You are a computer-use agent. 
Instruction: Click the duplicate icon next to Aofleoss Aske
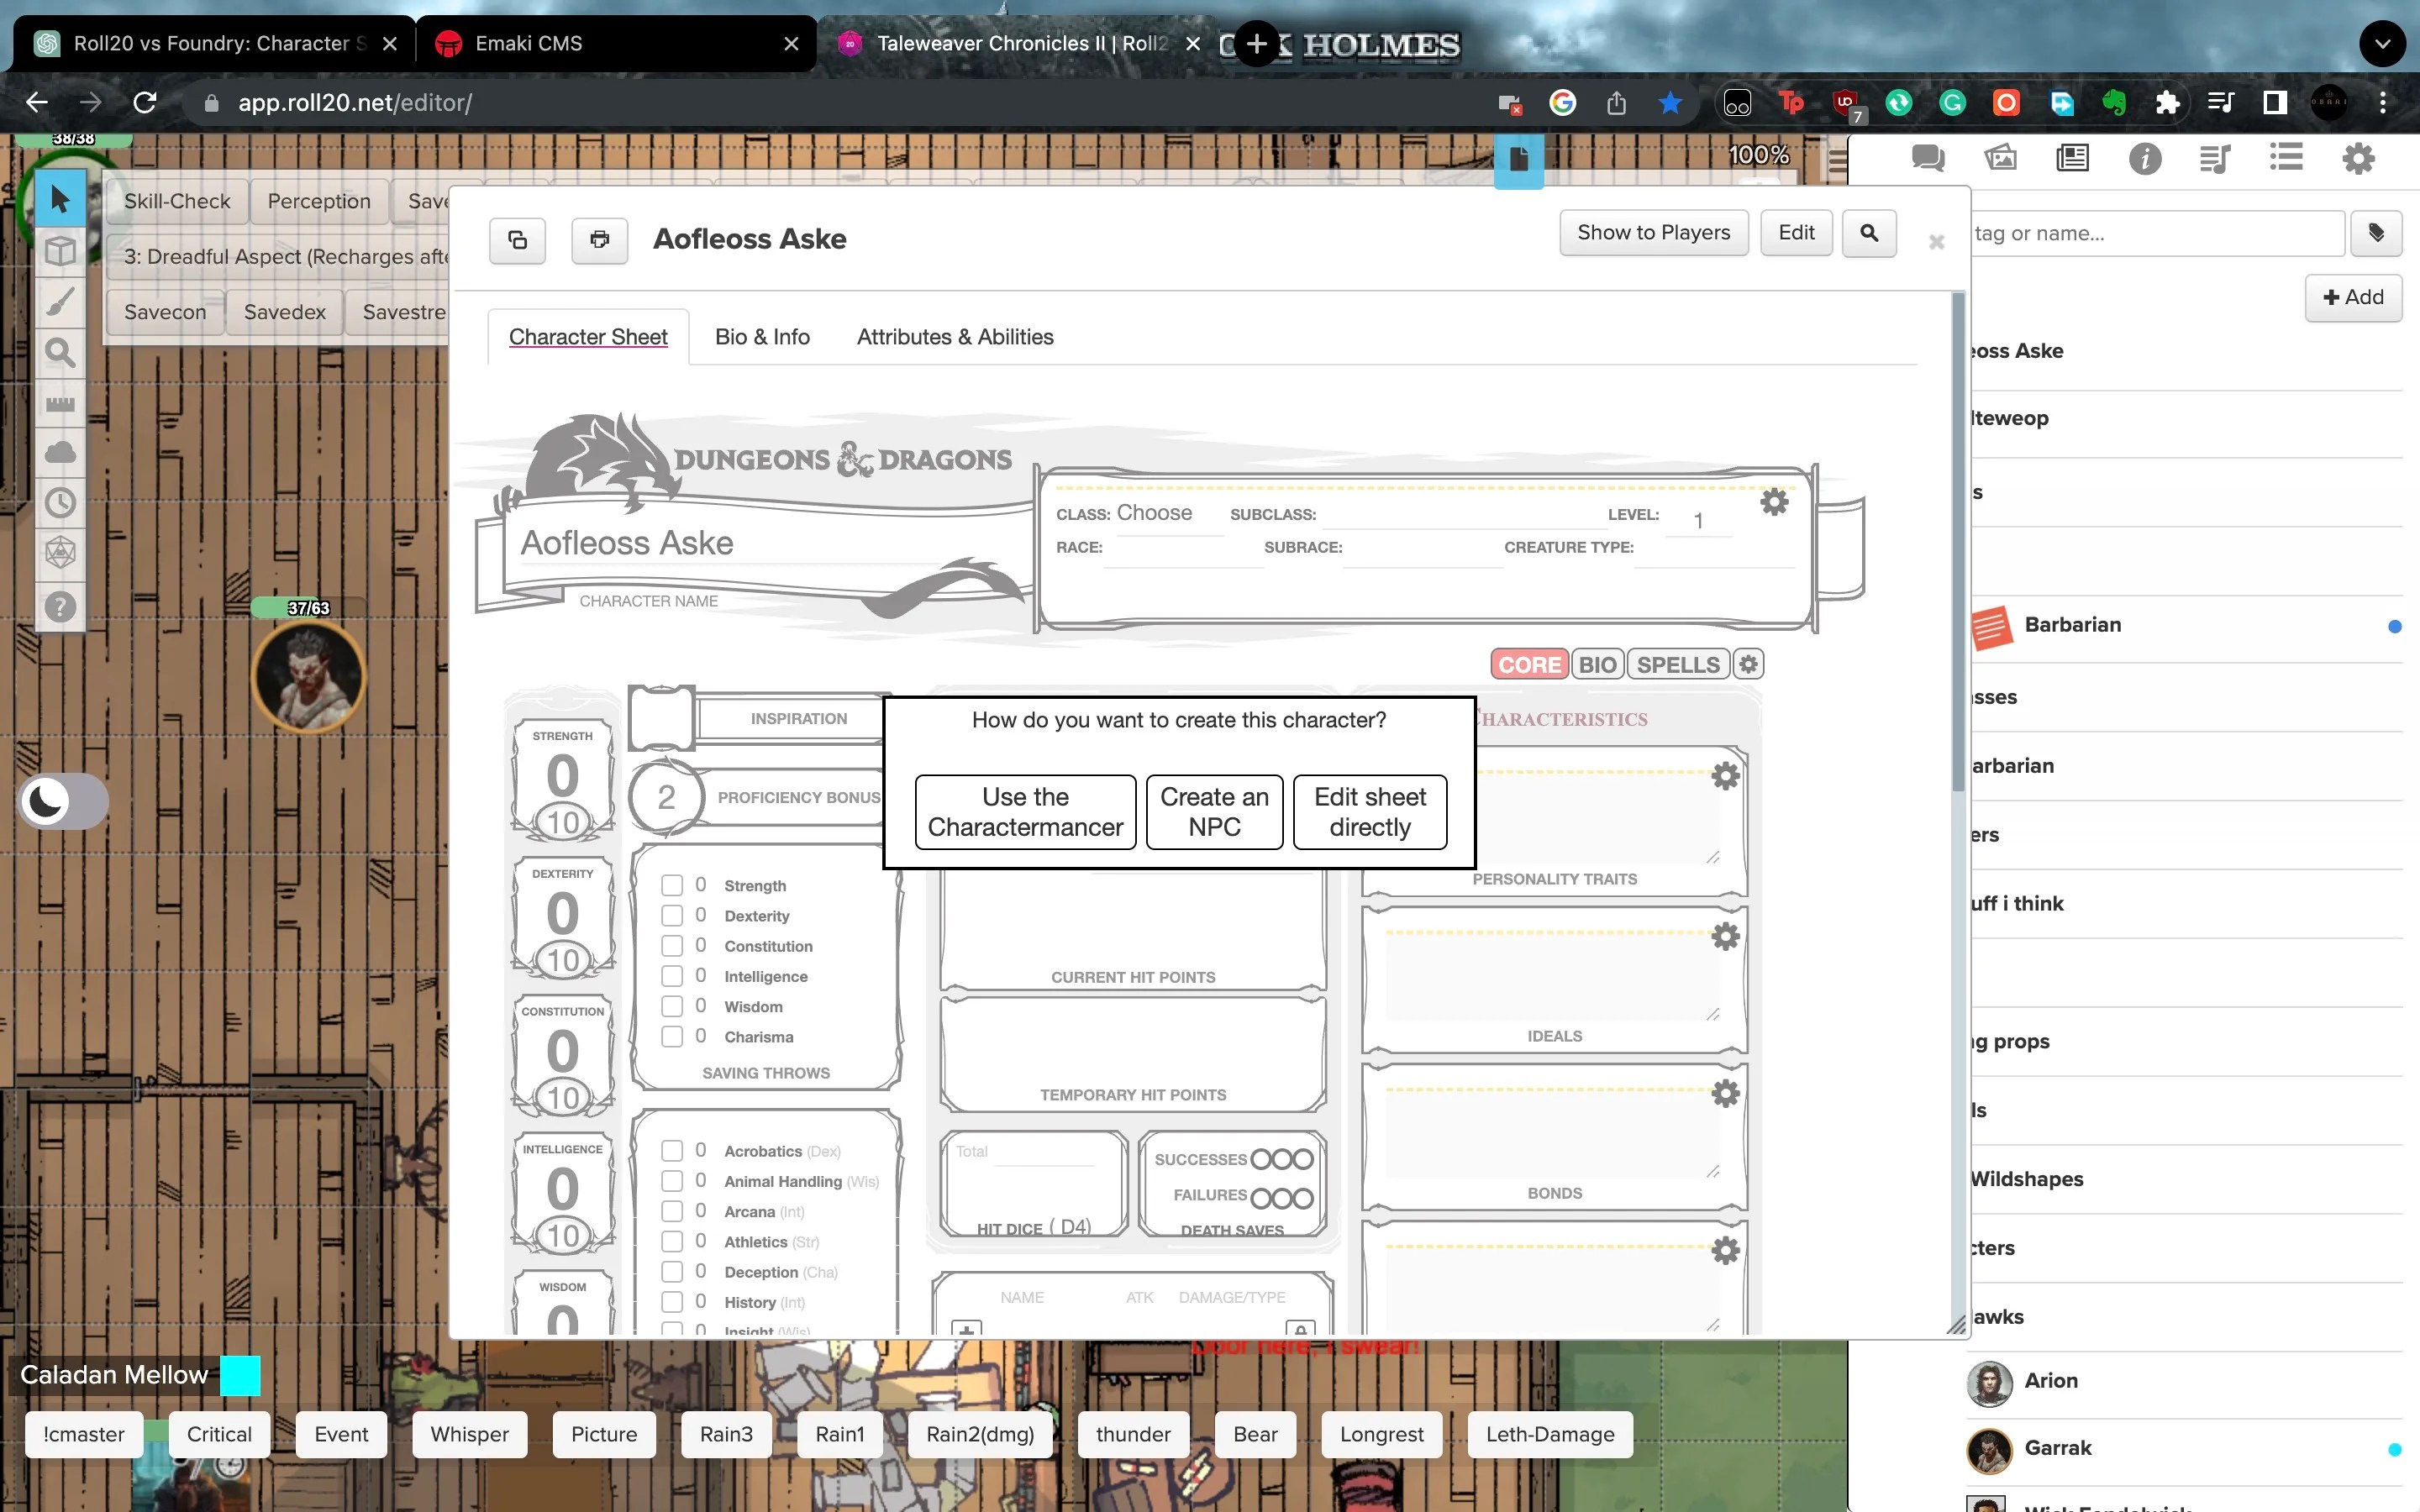point(518,240)
